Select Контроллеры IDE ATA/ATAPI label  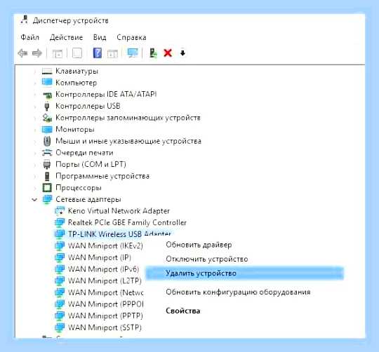tap(106, 94)
